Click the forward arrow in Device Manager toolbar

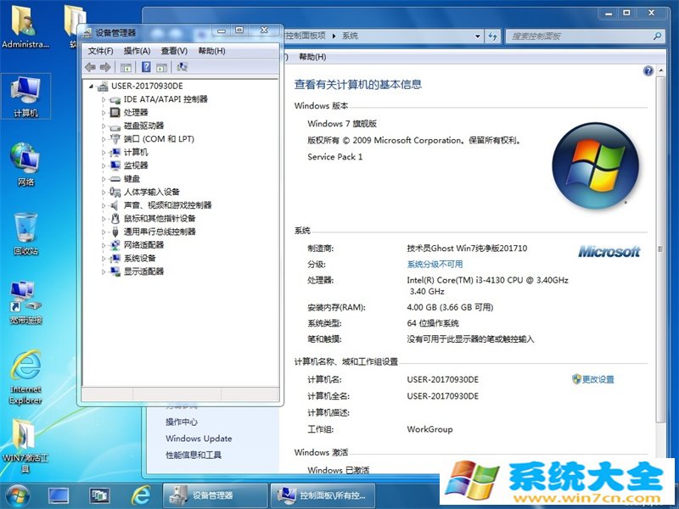pos(104,66)
